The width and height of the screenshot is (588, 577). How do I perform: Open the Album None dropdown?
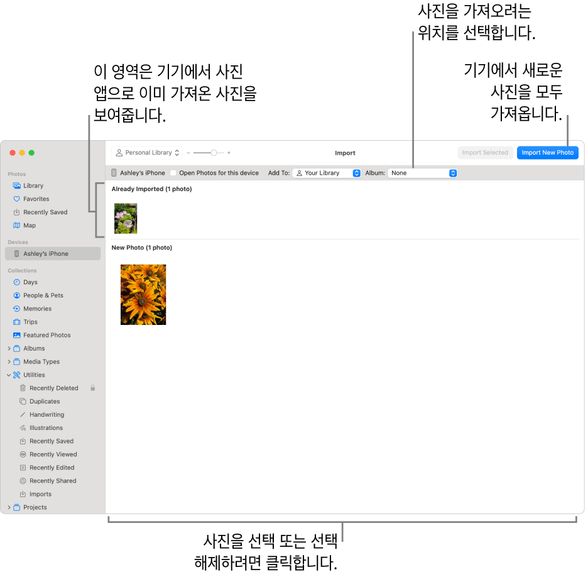(422, 173)
